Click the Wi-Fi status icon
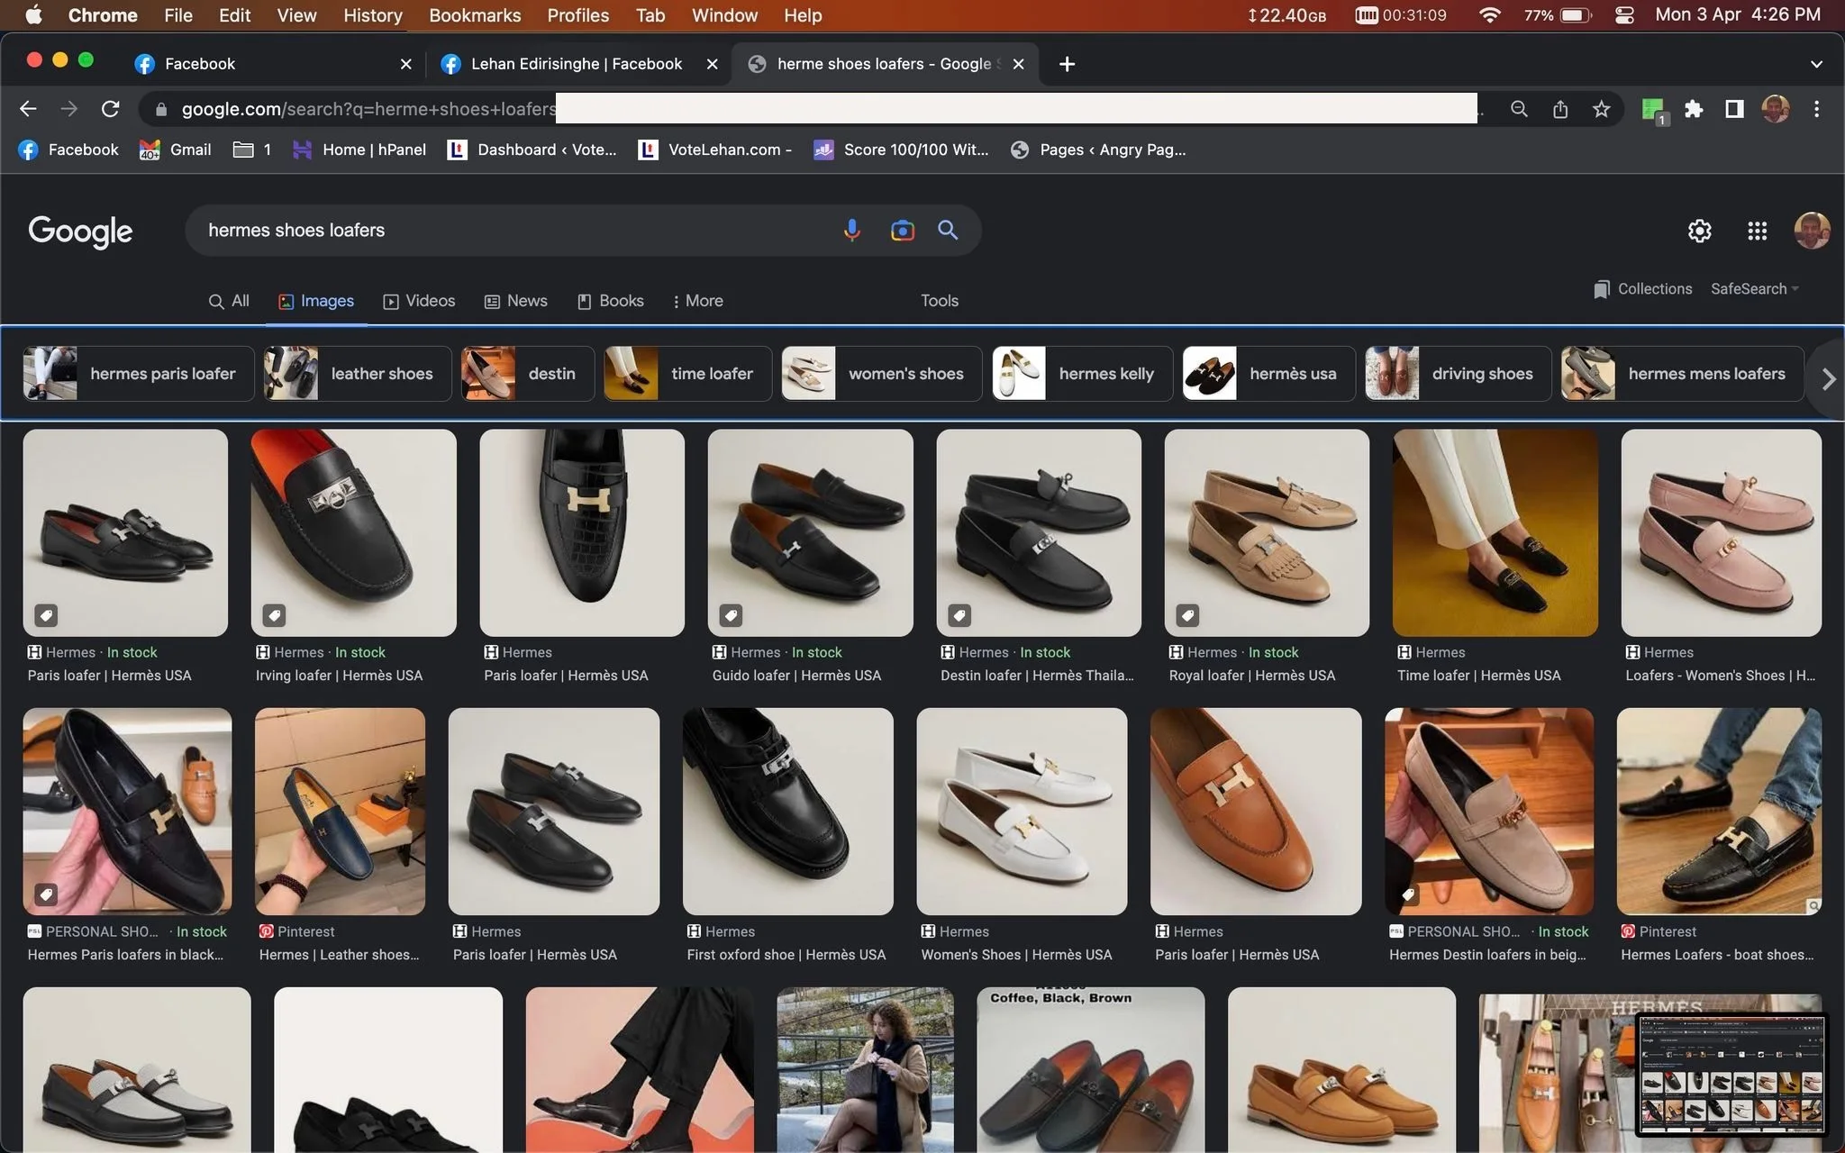1845x1153 pixels. click(1489, 15)
